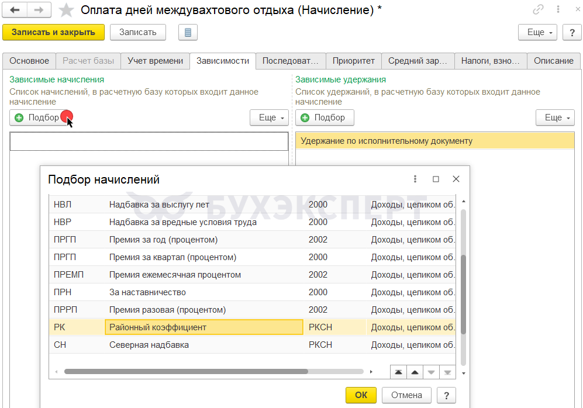
Task: Expand the top-right Еще dropdown
Action: point(537,32)
